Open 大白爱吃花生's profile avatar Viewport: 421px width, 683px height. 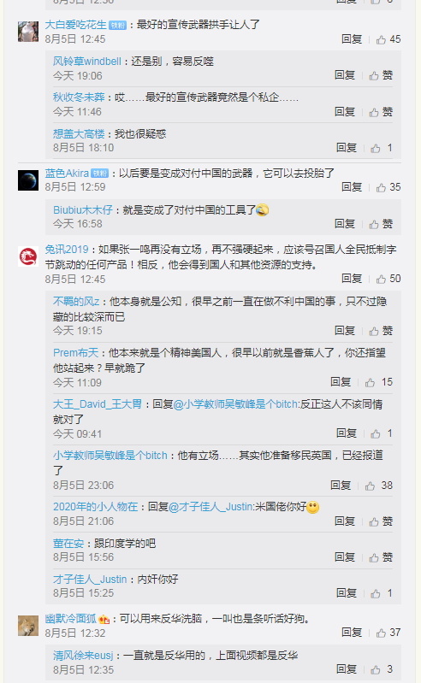(28, 32)
